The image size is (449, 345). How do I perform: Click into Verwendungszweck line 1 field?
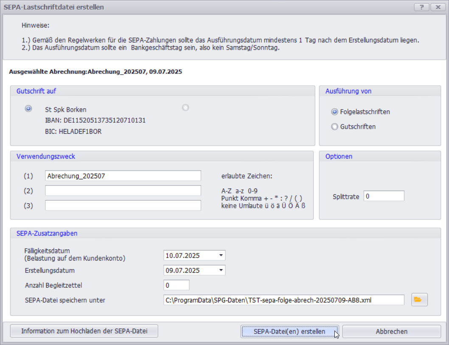pos(123,176)
